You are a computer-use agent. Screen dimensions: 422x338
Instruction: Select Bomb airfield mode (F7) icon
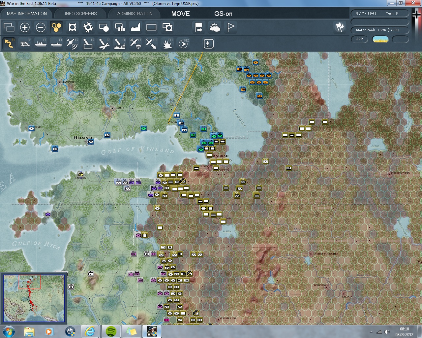pos(104,44)
